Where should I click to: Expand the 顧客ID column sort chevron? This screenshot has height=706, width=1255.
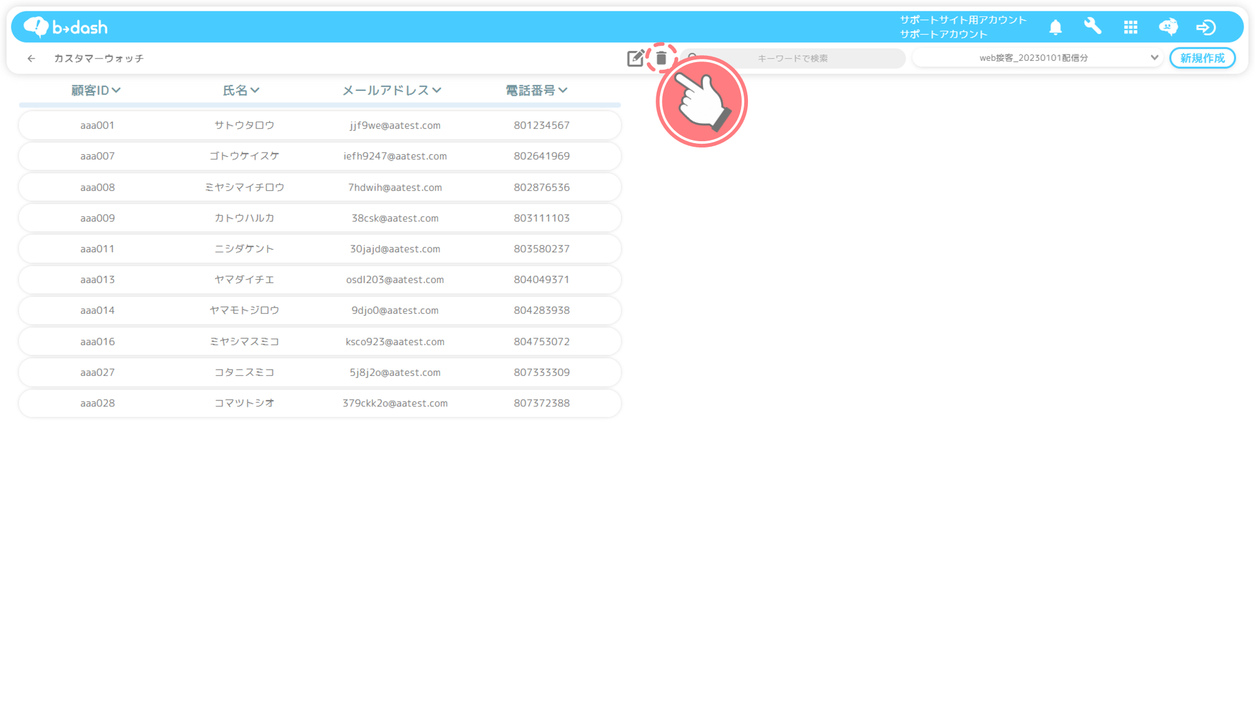pos(116,90)
